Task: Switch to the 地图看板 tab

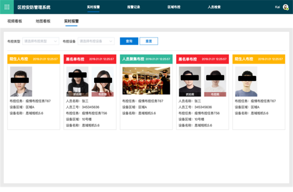Action: (43, 21)
